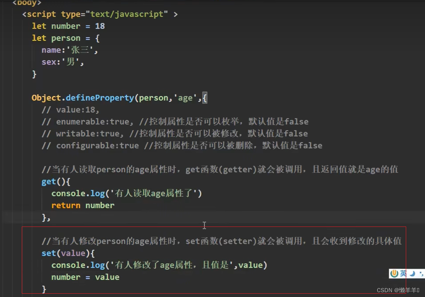Click the '},' closing the getter
Viewport: 425px width, 297px height.
point(46,217)
